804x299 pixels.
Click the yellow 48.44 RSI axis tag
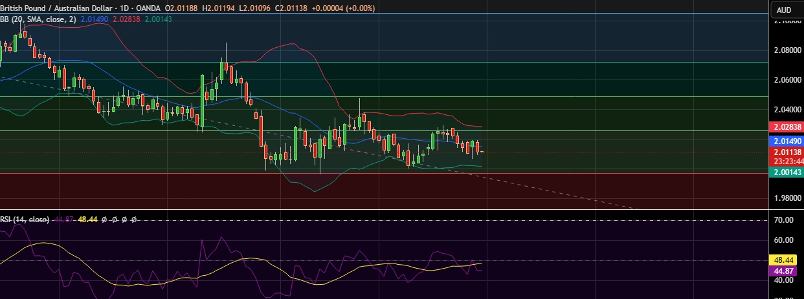(784, 261)
